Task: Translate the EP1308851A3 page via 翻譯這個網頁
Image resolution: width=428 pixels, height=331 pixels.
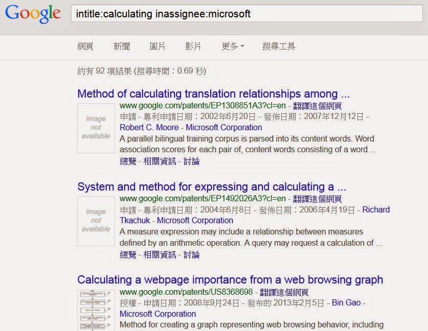Action: coord(318,106)
